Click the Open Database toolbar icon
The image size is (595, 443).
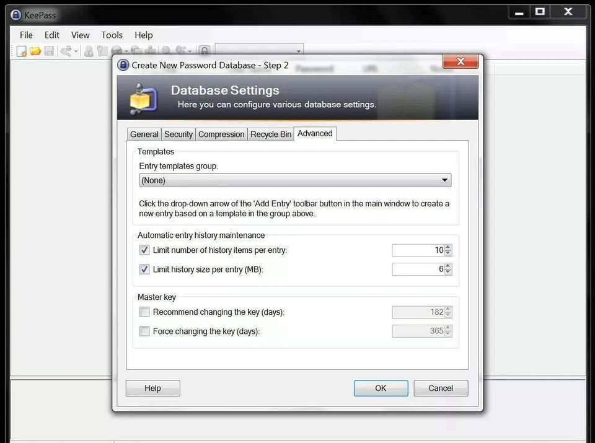[x=34, y=51]
